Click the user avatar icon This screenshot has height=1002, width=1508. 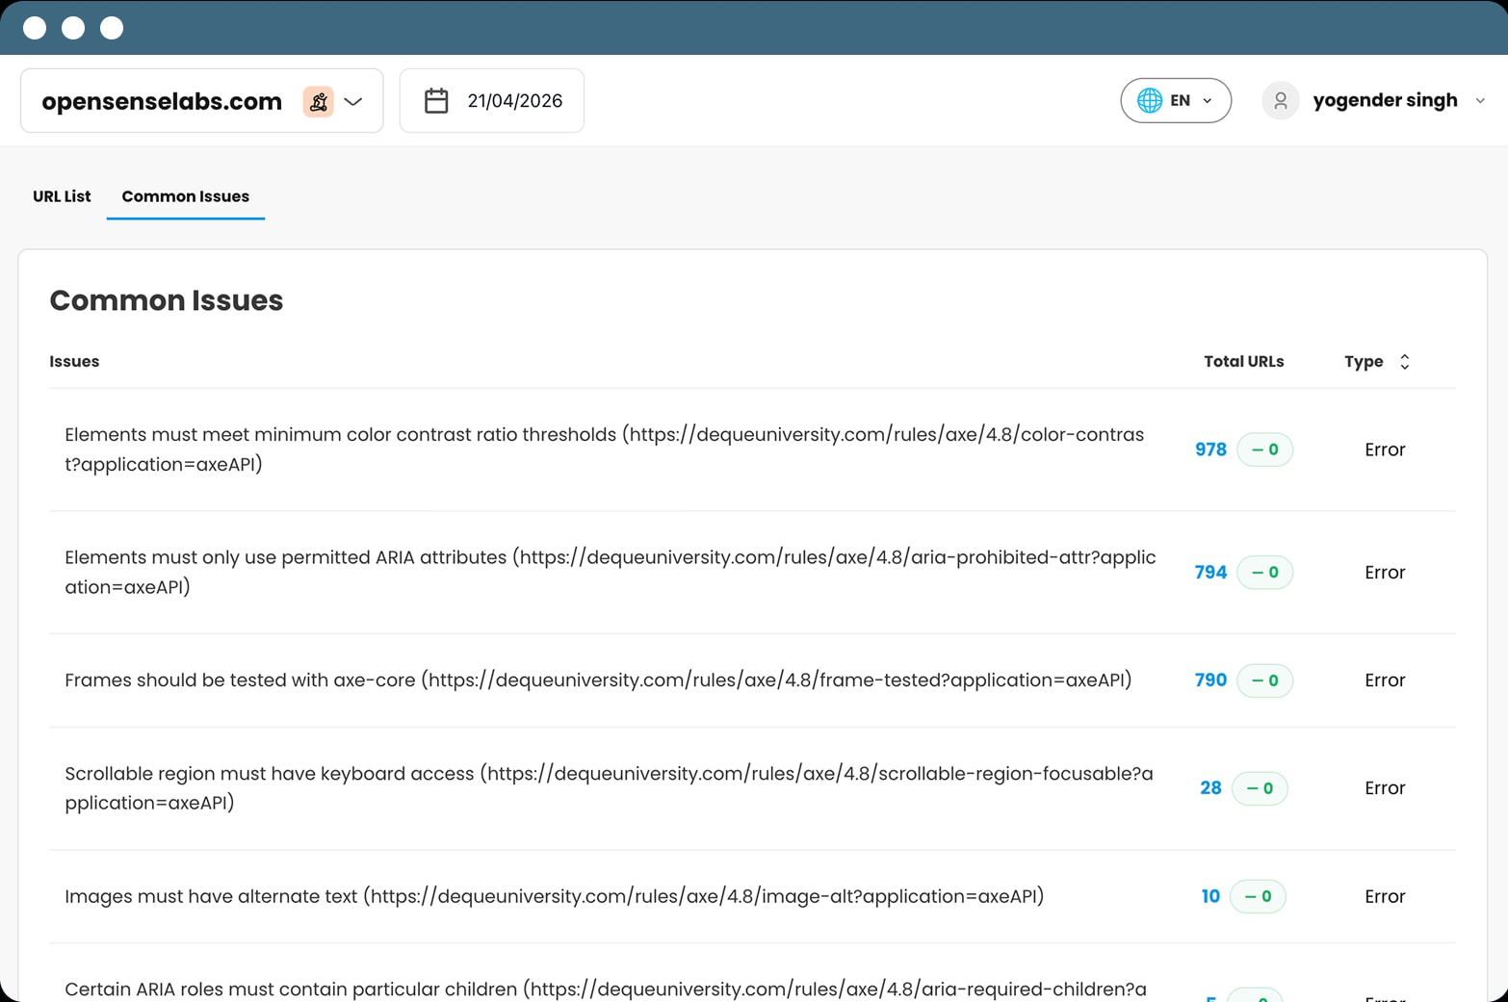coord(1280,100)
